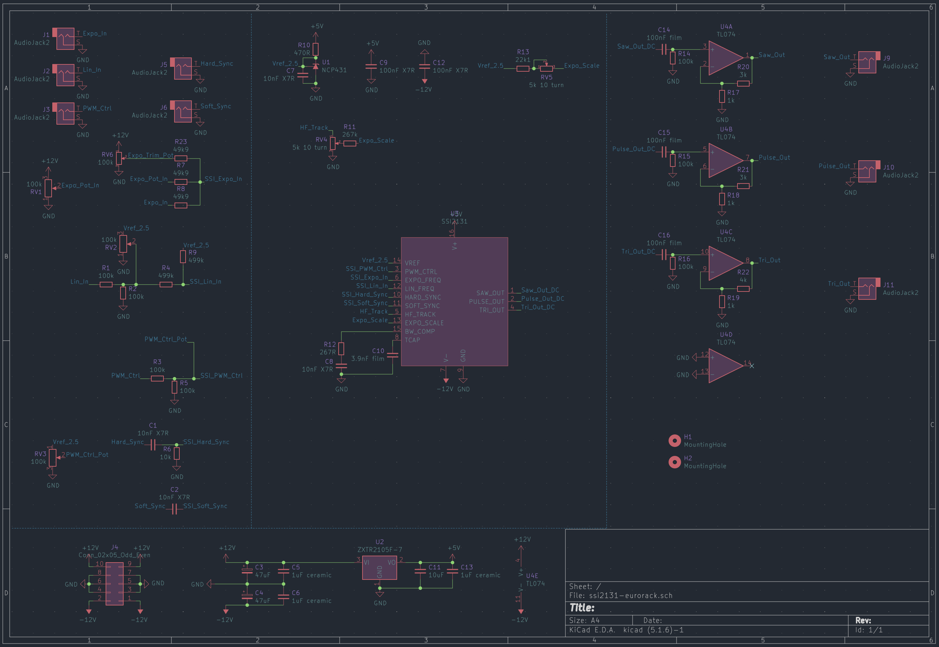The height and width of the screenshot is (647, 939).
Task: Click the 'Title:' field in title block
Action: coord(582,608)
